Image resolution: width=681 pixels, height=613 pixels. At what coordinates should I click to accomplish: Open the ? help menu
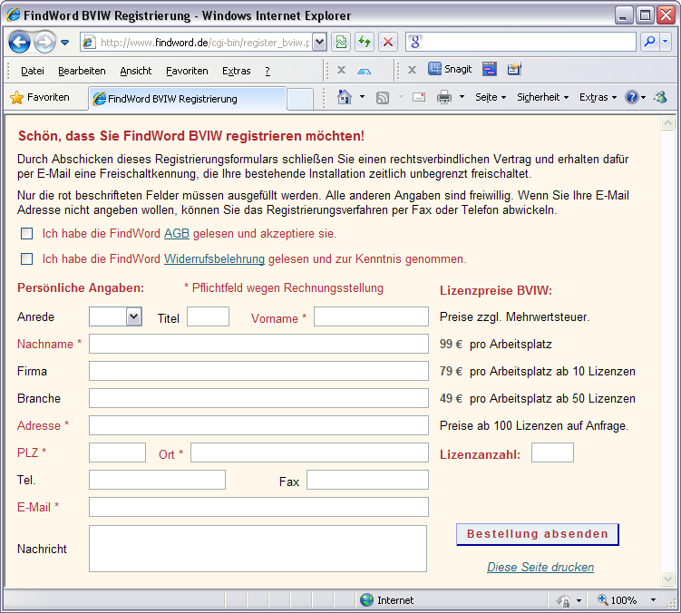(x=268, y=71)
